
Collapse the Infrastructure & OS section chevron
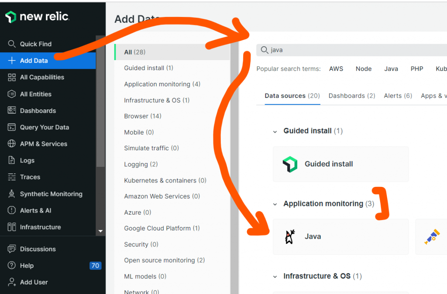[275, 277]
